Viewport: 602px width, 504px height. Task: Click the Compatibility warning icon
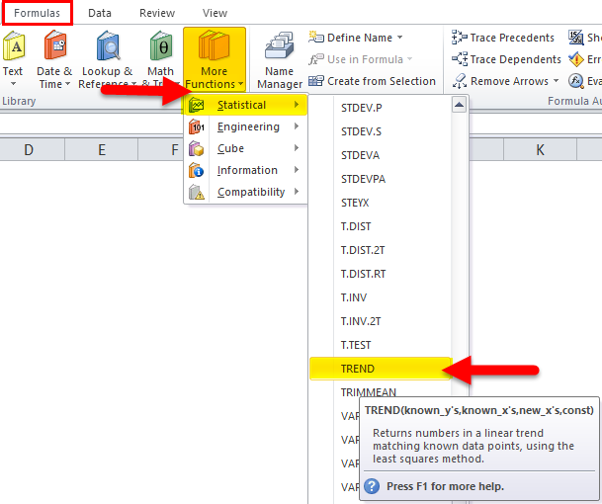(x=197, y=192)
